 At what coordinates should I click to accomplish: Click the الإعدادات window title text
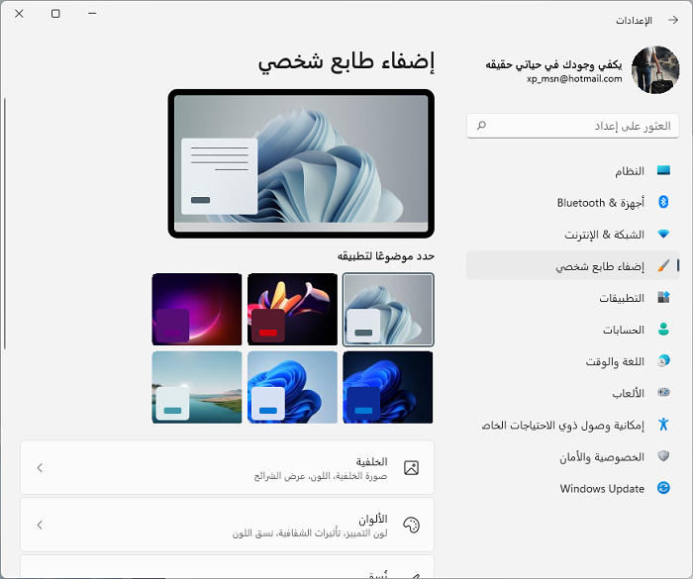click(x=635, y=21)
